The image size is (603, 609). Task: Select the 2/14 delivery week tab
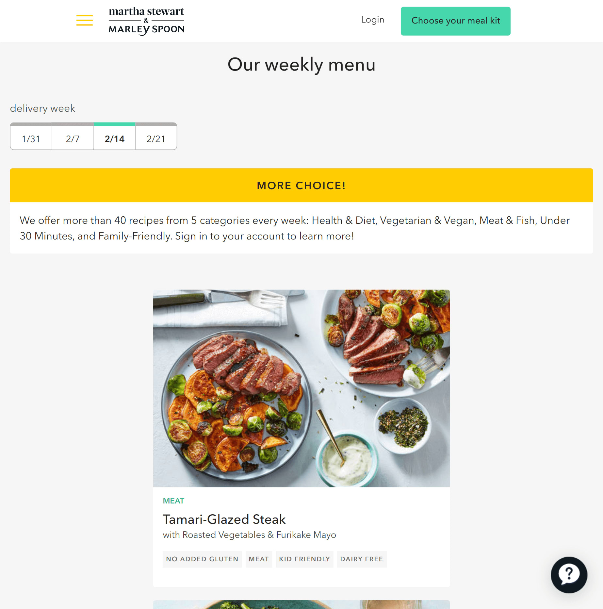(115, 139)
